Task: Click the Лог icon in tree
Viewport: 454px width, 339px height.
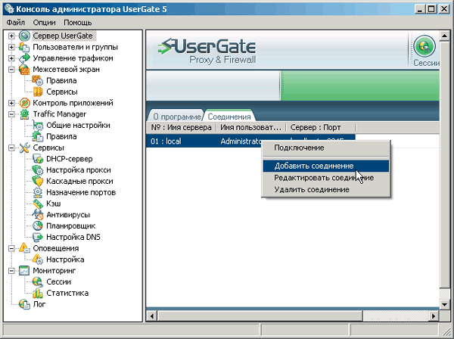Action: click(24, 304)
